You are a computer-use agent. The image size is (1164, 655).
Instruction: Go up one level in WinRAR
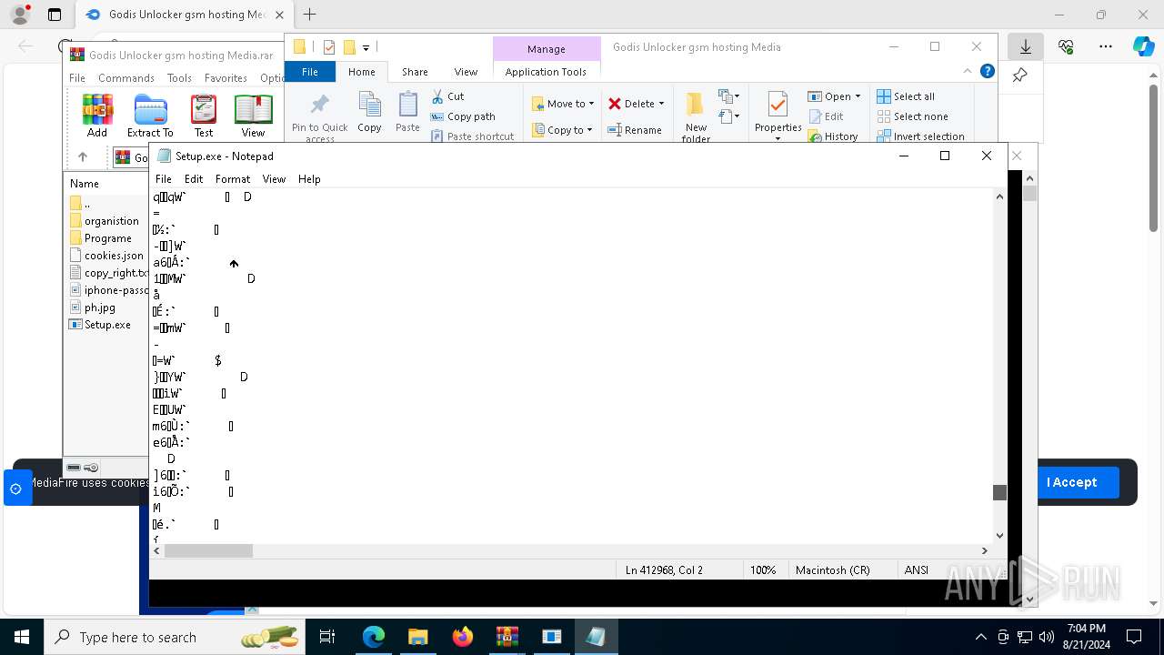pyautogui.click(x=83, y=157)
